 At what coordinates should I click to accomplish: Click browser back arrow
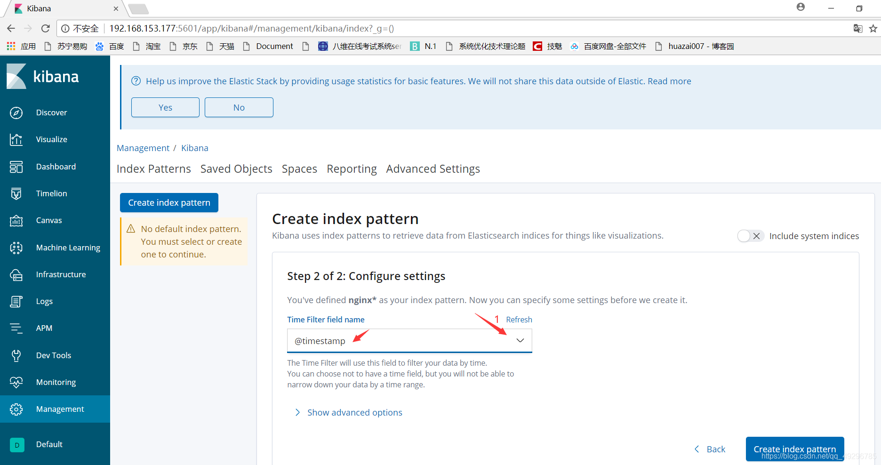11,28
